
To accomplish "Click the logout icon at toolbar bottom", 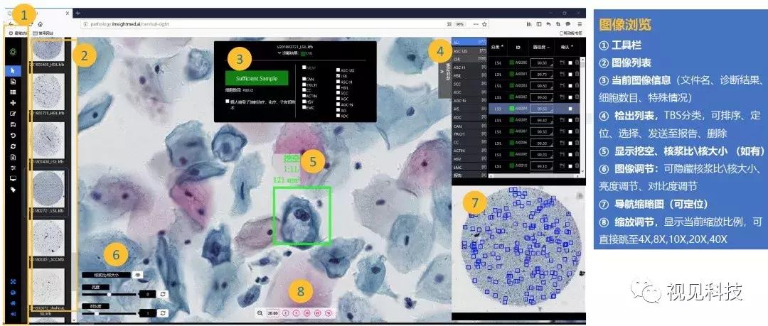I will click(x=13, y=314).
